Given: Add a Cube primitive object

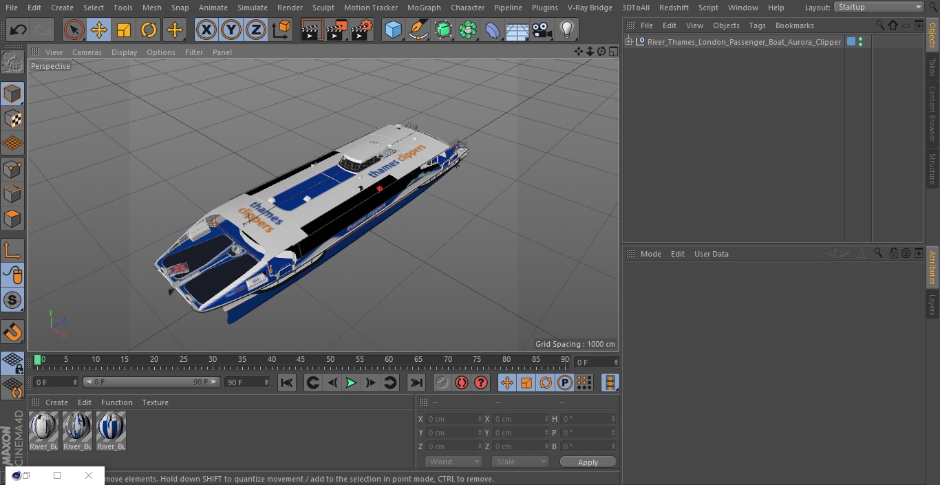Looking at the screenshot, I should point(393,30).
